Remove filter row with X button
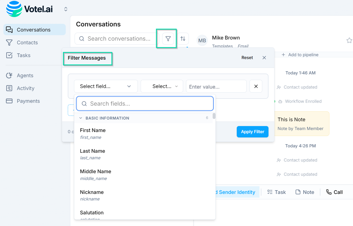353x226 pixels. click(x=256, y=86)
